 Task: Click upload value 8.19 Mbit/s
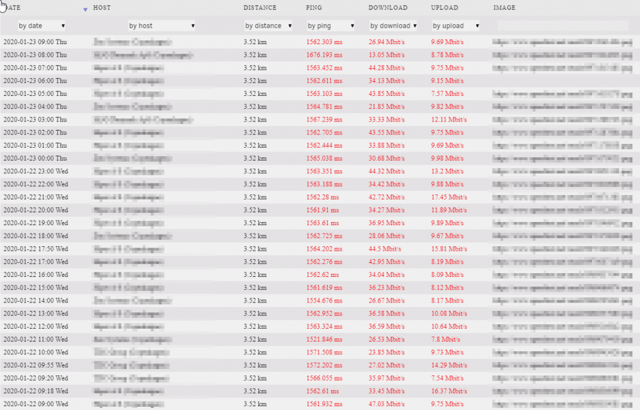click(447, 262)
